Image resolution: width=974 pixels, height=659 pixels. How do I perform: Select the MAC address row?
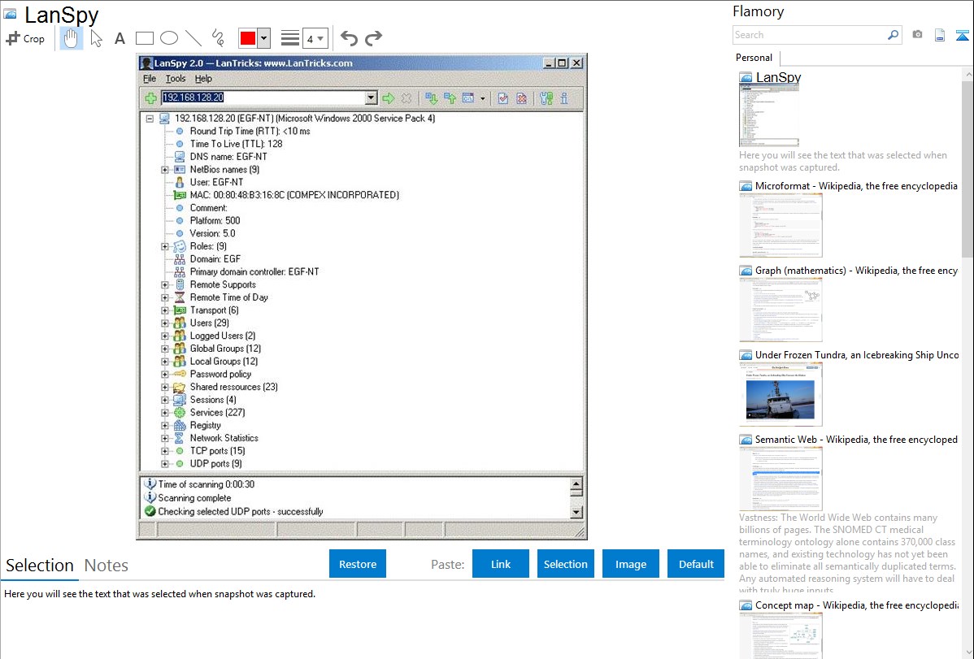294,195
